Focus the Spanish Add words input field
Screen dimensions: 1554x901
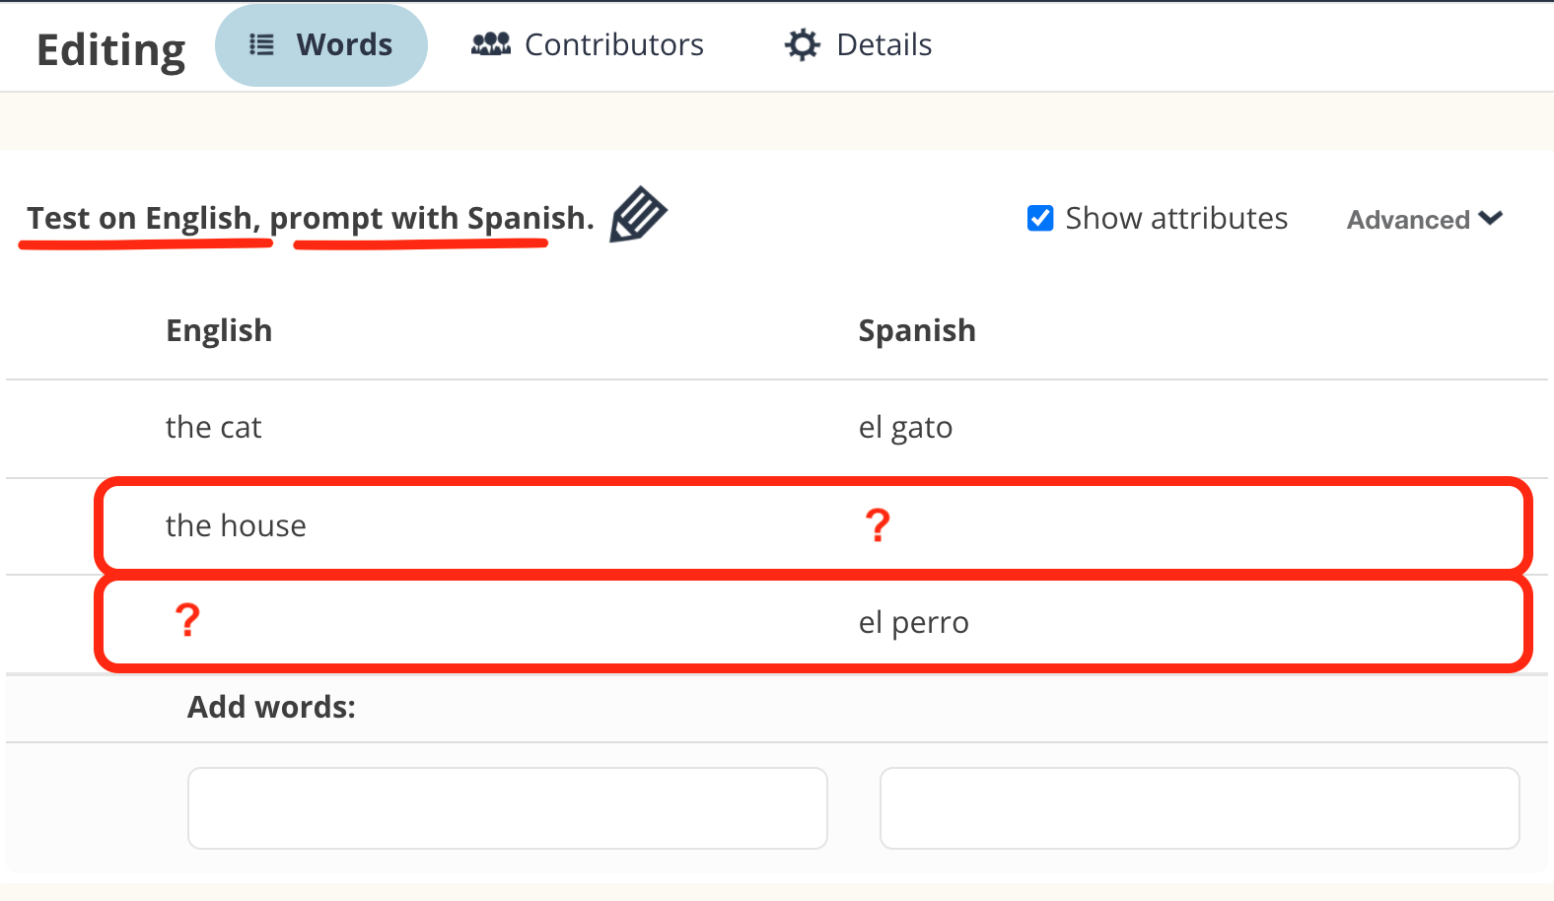pos(1199,808)
